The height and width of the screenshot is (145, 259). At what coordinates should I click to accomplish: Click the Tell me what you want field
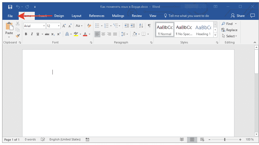tap(188, 16)
